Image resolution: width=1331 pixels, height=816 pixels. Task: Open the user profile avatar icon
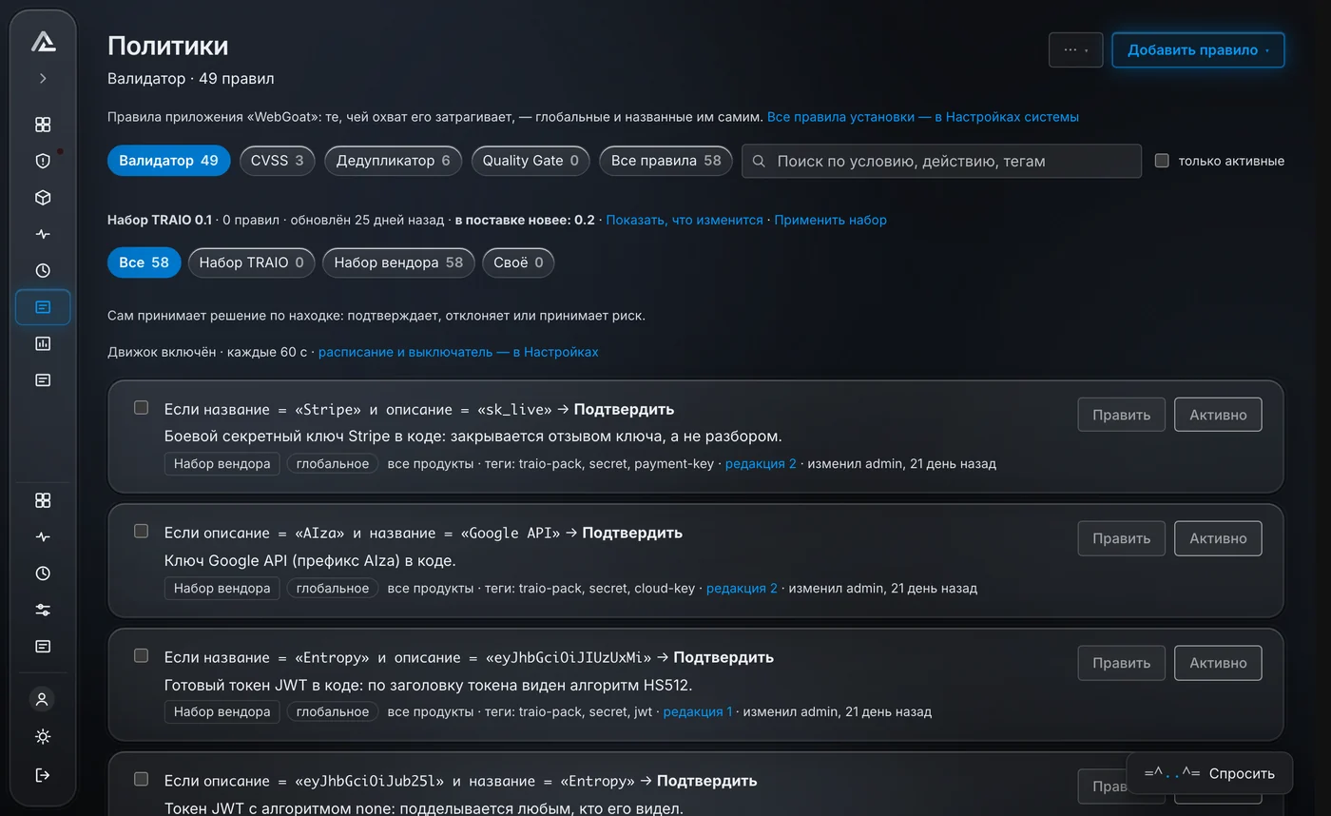(42, 699)
